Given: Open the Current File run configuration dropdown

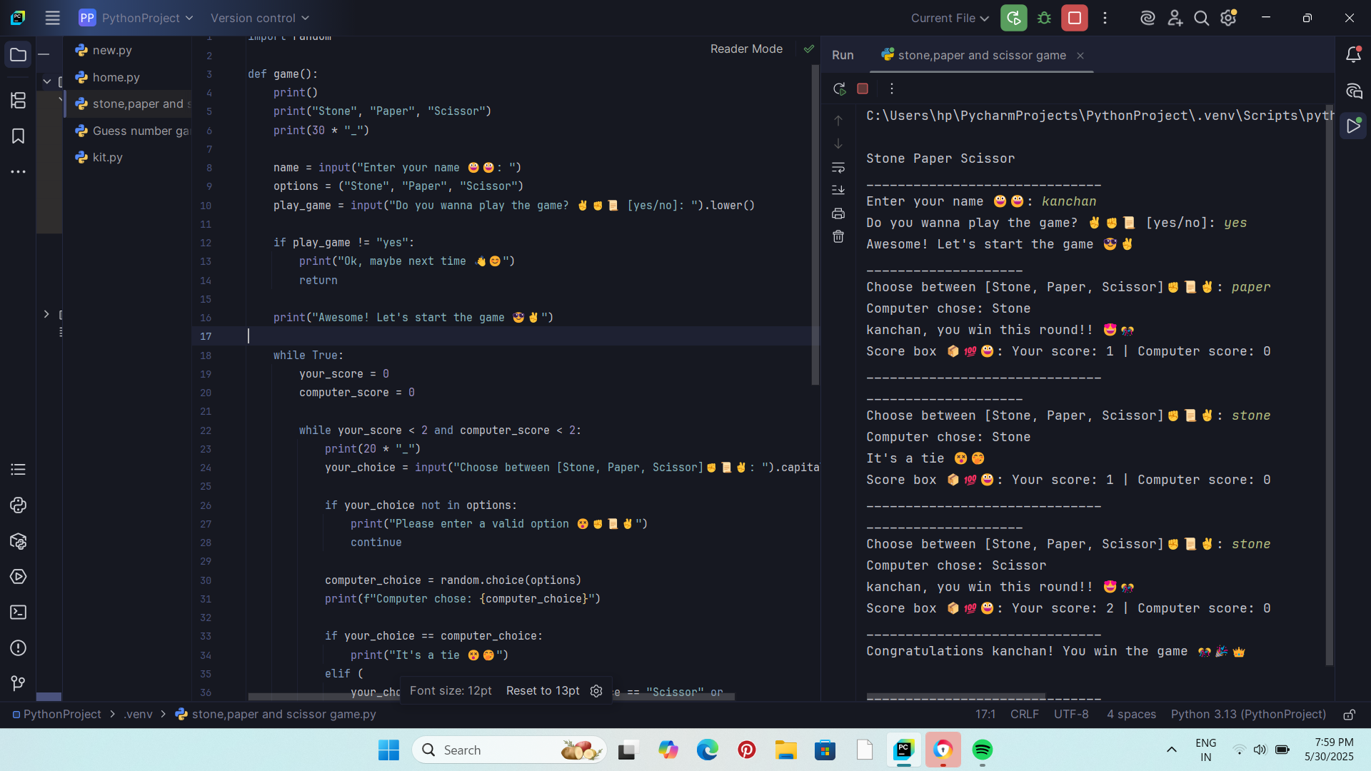Looking at the screenshot, I should point(949,18).
